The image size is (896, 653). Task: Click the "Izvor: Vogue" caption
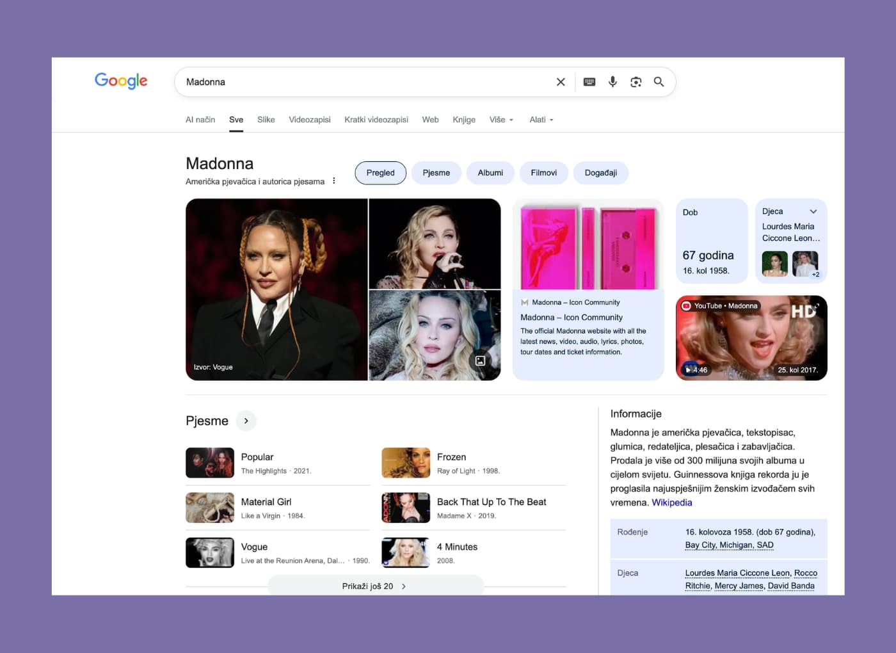click(x=213, y=367)
